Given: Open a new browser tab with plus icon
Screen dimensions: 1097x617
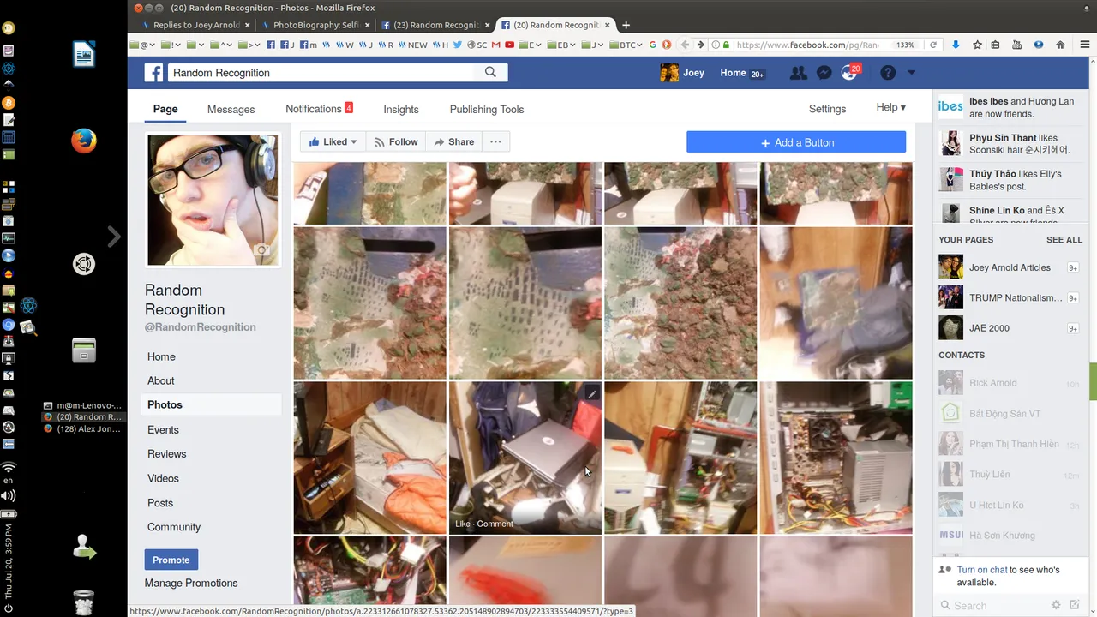Looking at the screenshot, I should click(626, 25).
